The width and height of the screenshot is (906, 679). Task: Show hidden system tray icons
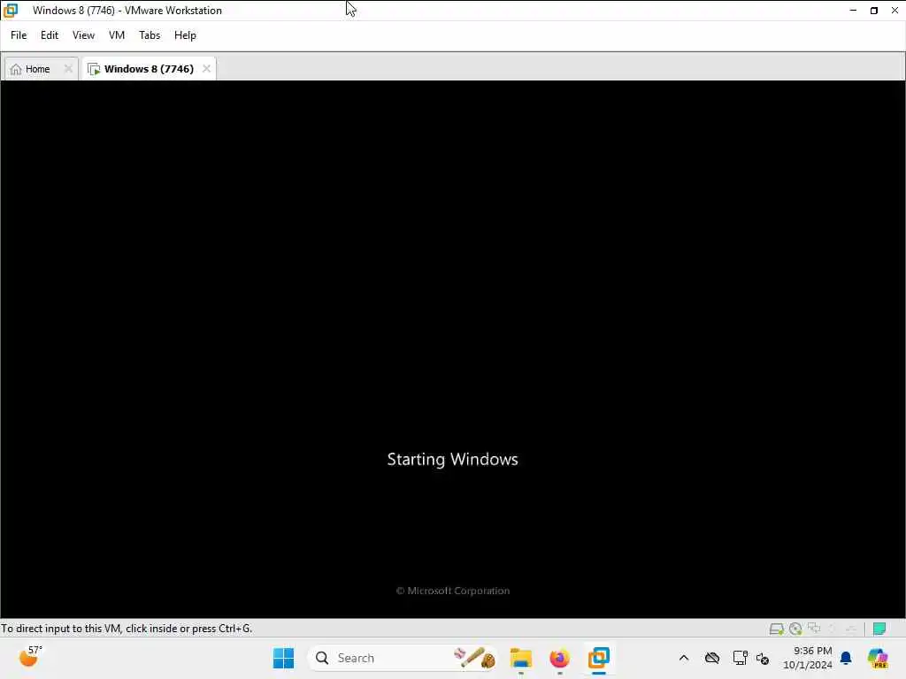coord(684,658)
